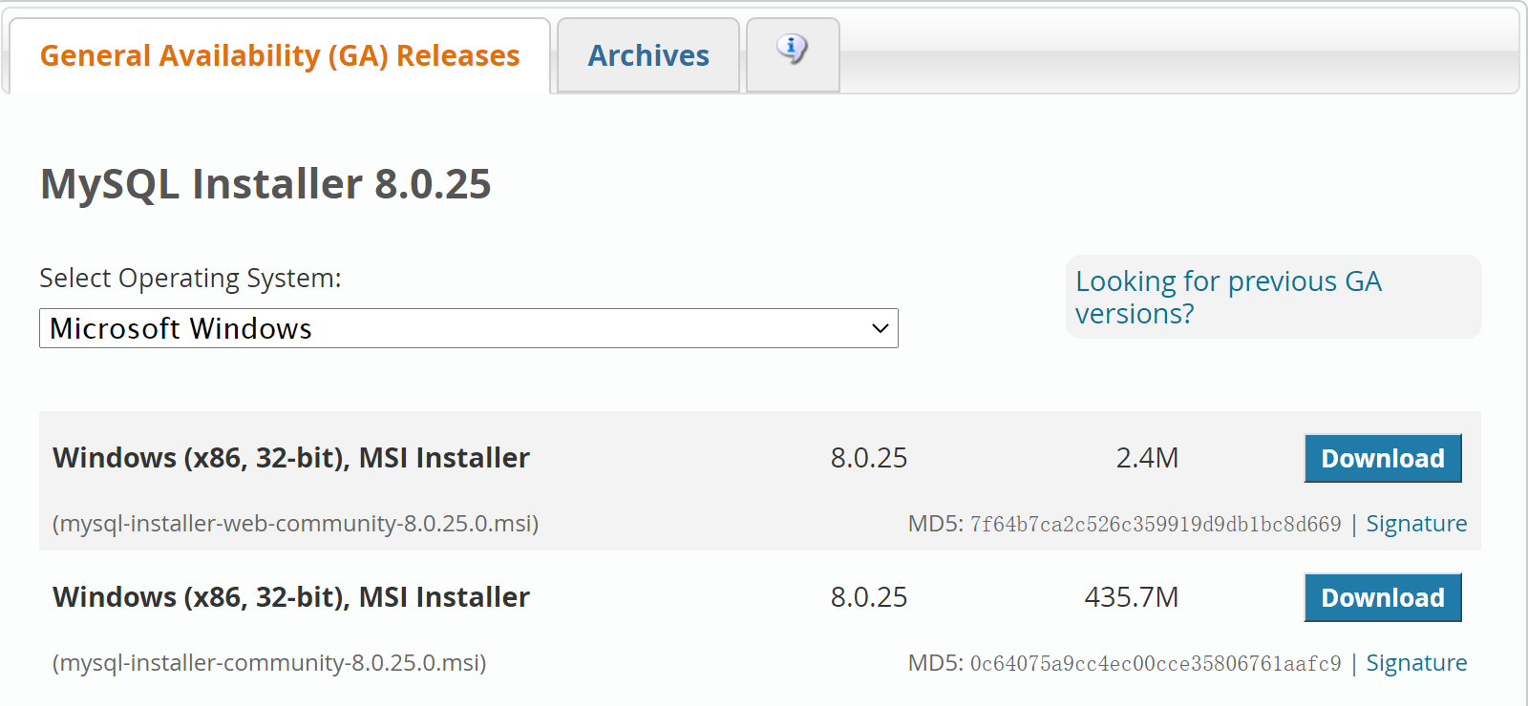Click the 435.7M file size value
Screen dimensions: 1528x706
pyautogui.click(x=1131, y=597)
